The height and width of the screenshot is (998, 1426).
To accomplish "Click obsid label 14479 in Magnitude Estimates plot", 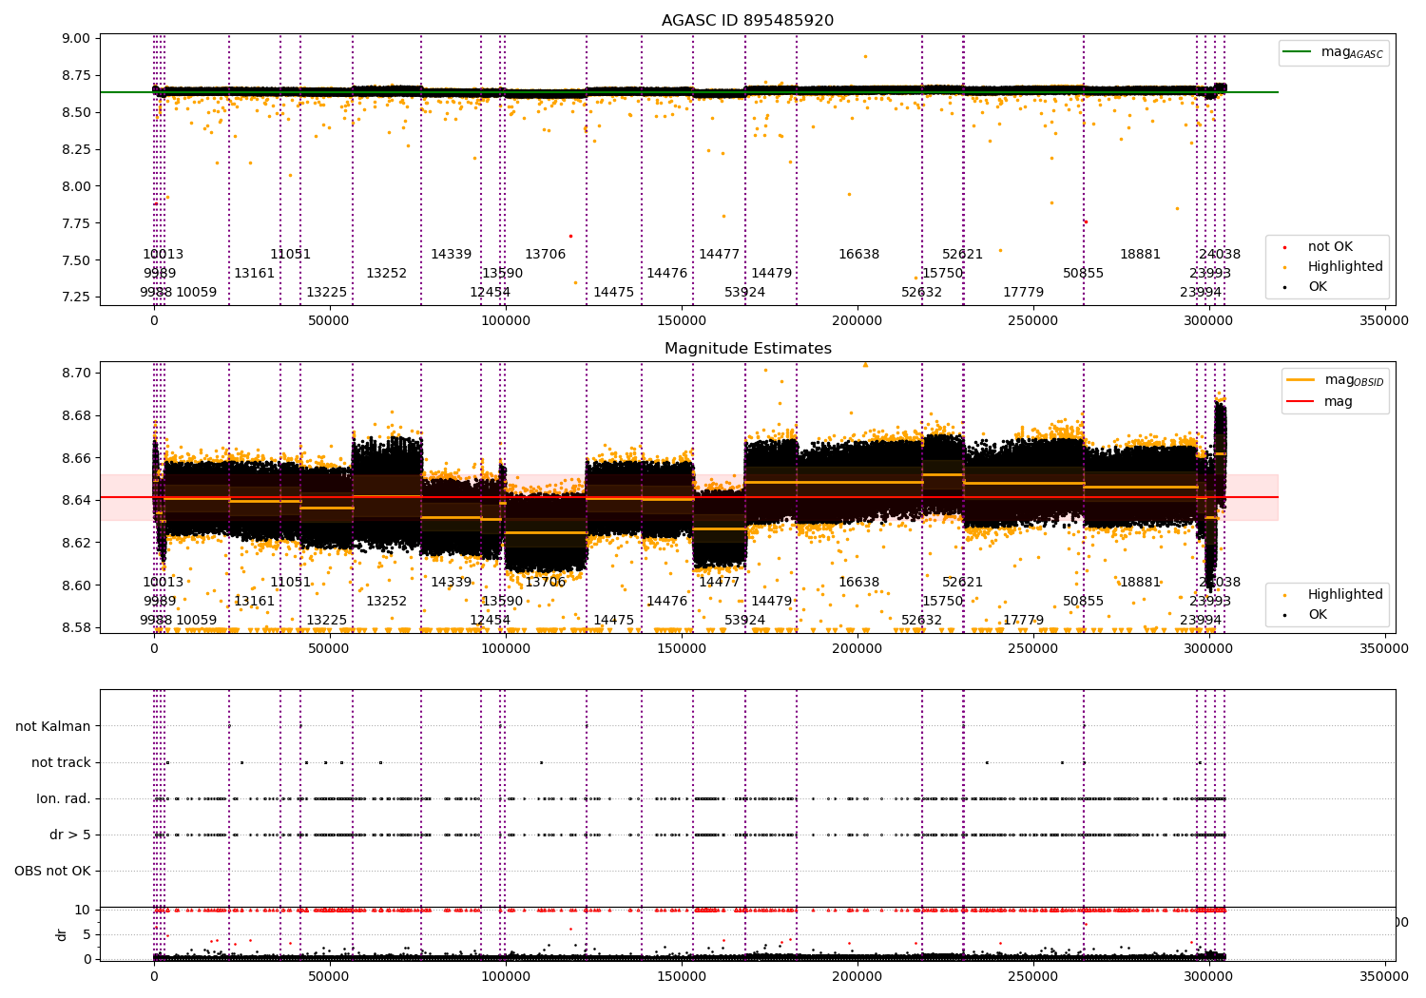I will 772,602.
